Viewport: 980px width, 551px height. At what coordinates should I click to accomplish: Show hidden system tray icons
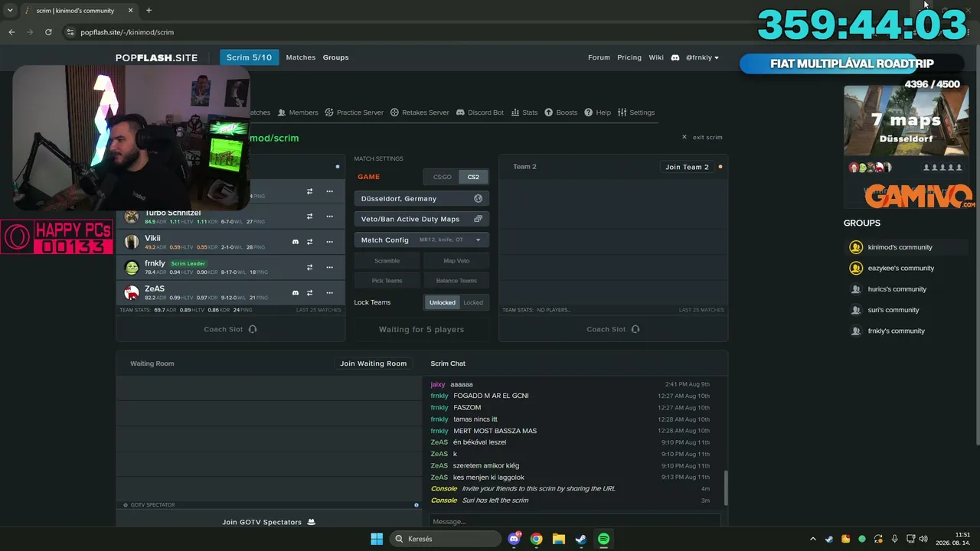[x=813, y=539]
